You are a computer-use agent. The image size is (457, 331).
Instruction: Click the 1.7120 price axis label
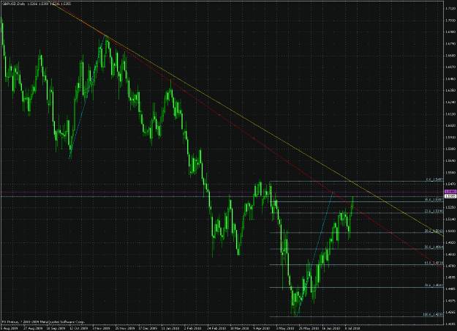point(450,9)
